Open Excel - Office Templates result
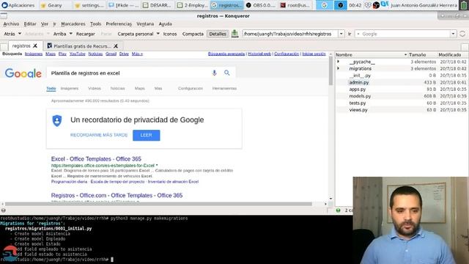469x264 pixels. pos(96,159)
